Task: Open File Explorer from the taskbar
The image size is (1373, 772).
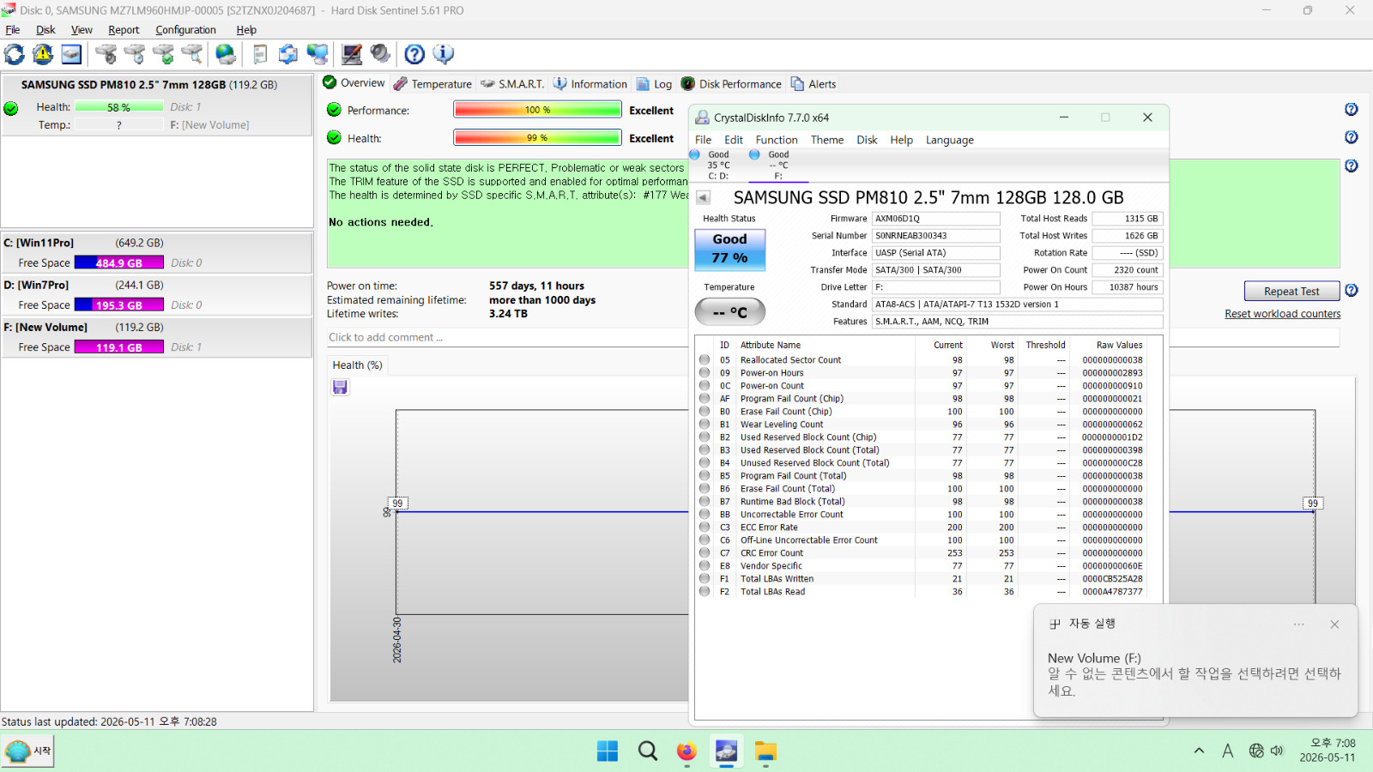Action: click(x=765, y=751)
